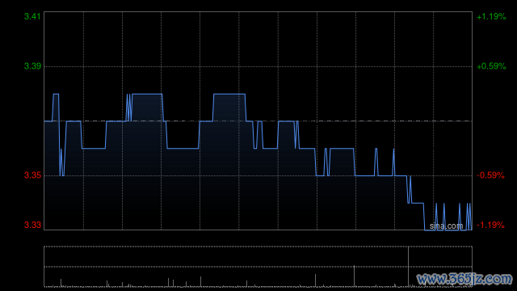Click the -0.59% percentage label
This screenshot has height=291, width=517.
pyautogui.click(x=490, y=175)
